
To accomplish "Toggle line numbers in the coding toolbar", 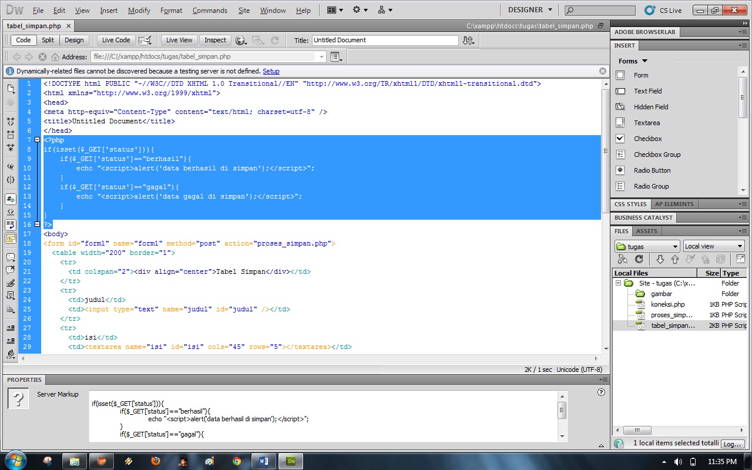I will (11, 199).
